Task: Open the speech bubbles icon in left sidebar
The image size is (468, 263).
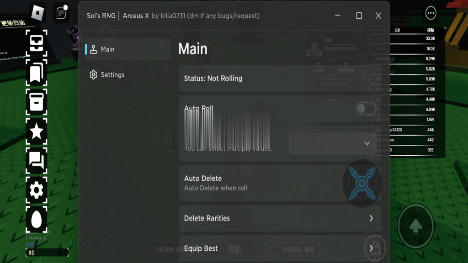Action: (x=36, y=160)
